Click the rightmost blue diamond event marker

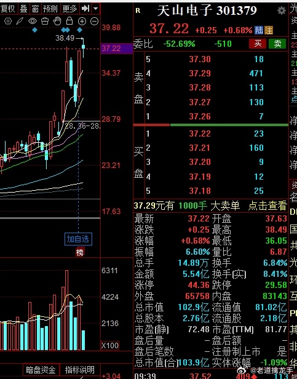point(80,30)
